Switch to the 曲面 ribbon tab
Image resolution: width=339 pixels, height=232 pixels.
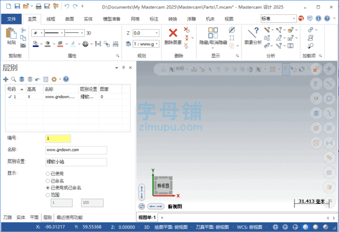click(69, 19)
